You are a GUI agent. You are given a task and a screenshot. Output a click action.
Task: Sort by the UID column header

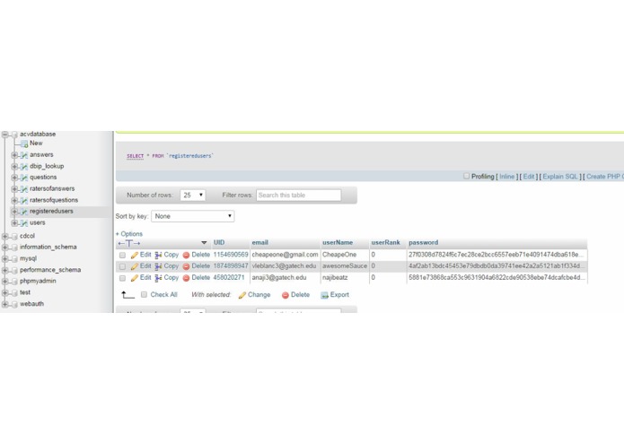[x=219, y=243]
